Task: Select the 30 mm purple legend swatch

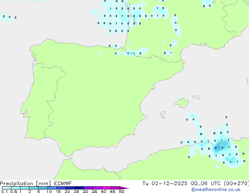Action: 88,188
